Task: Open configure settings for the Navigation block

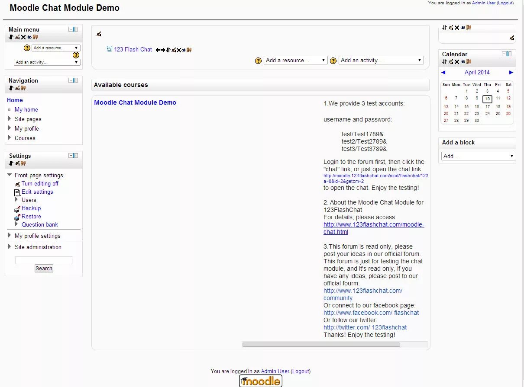Action: point(18,88)
